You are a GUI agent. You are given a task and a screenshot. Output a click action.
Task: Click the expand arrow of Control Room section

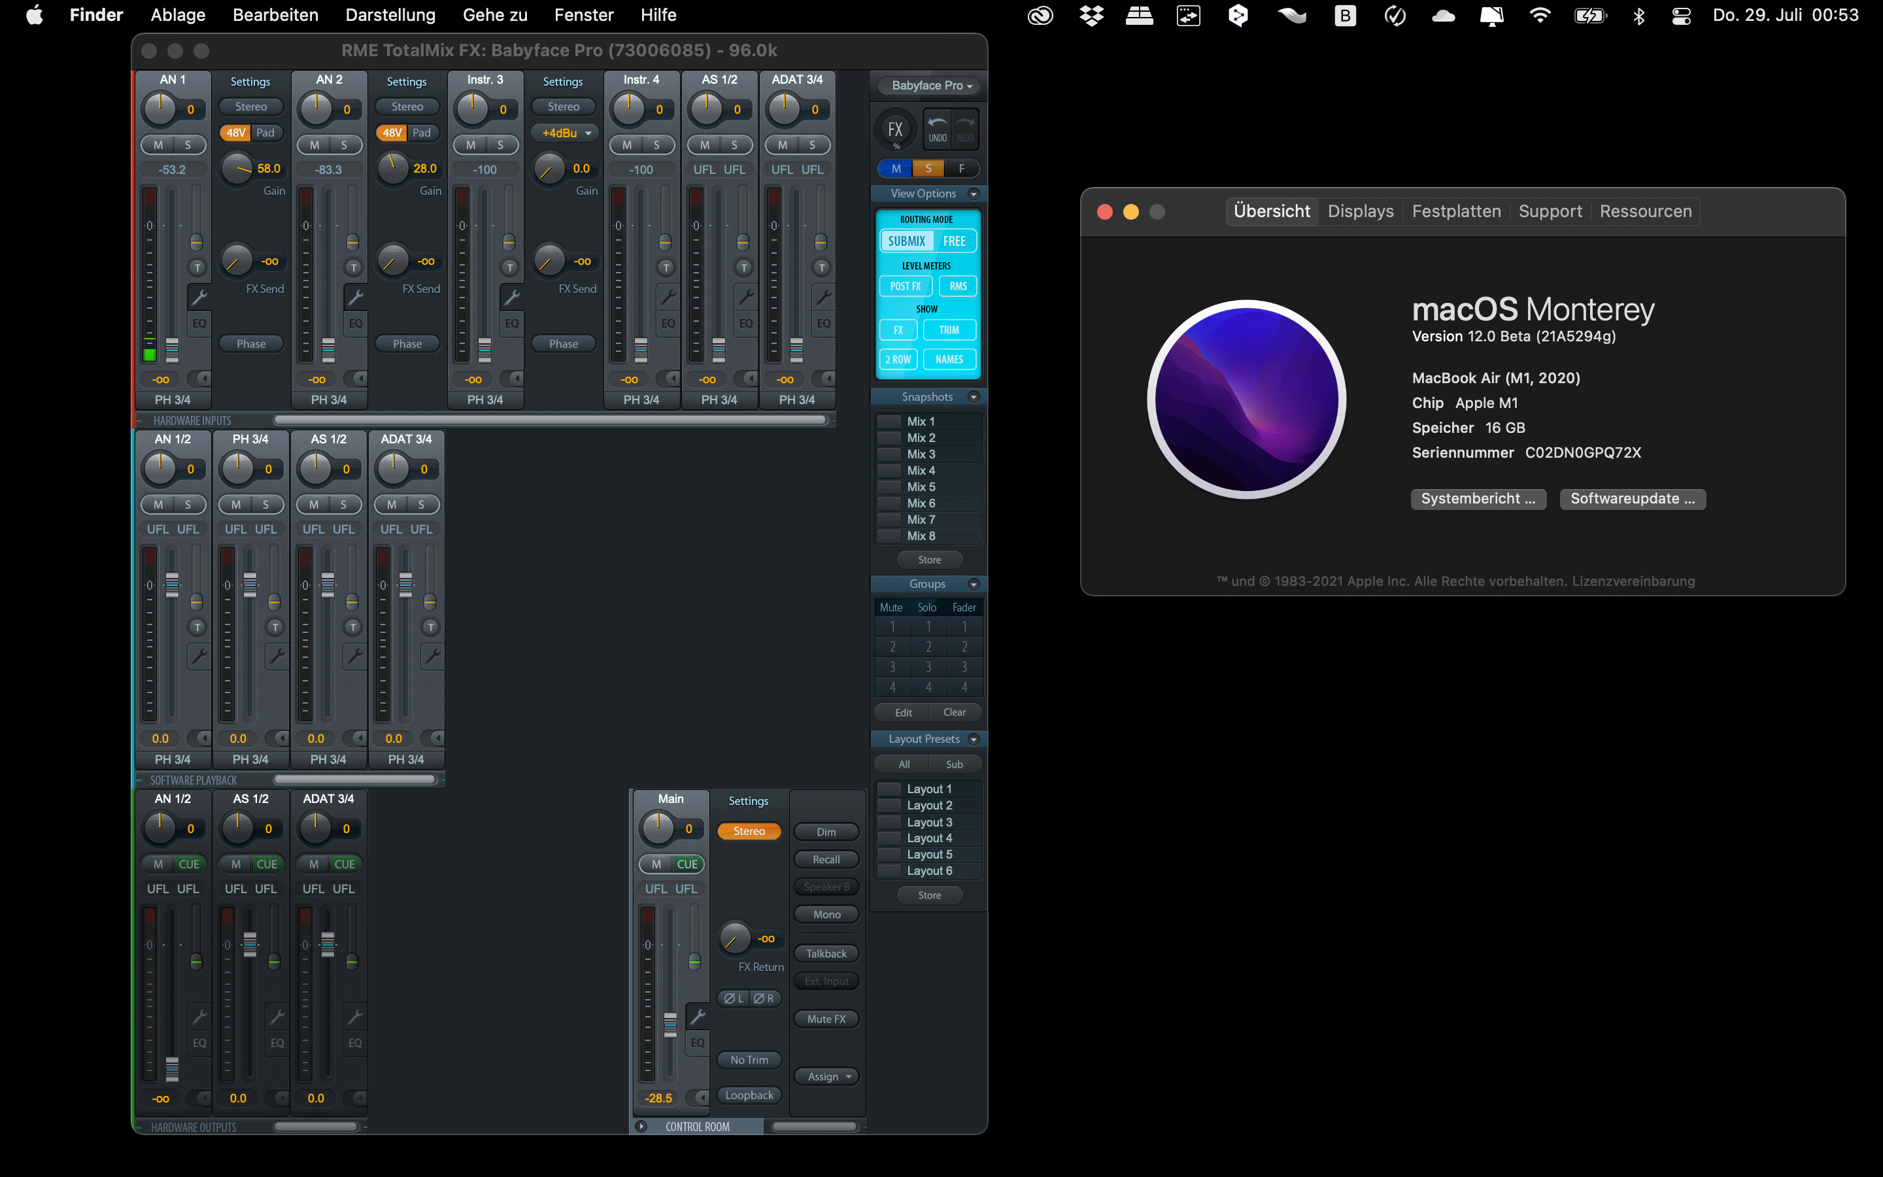coord(641,1127)
